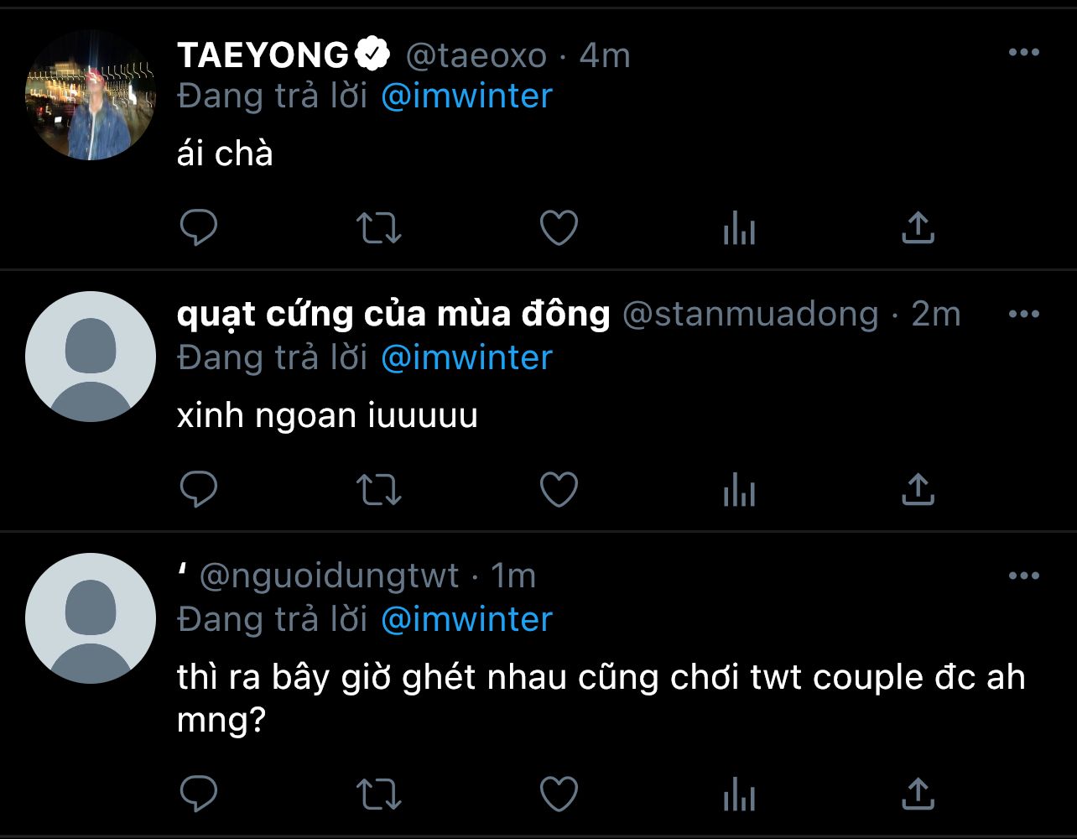The image size is (1077, 839).
Task: Open the "quạt cứng của mùa đông" profile name
Action: click(393, 315)
